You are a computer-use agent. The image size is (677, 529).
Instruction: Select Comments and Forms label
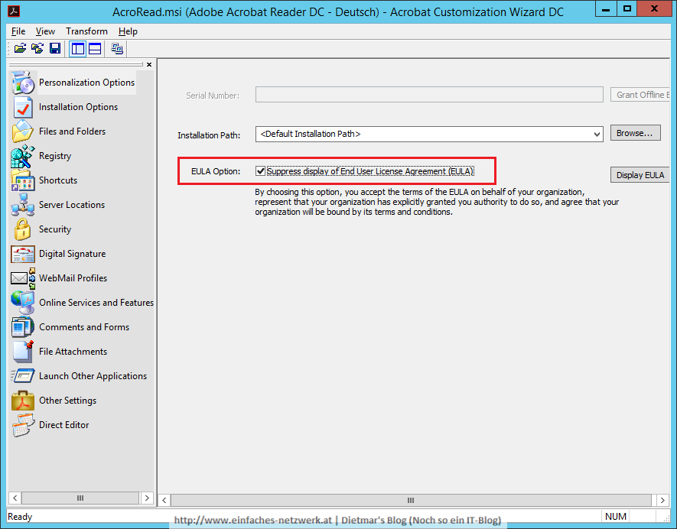(x=84, y=327)
